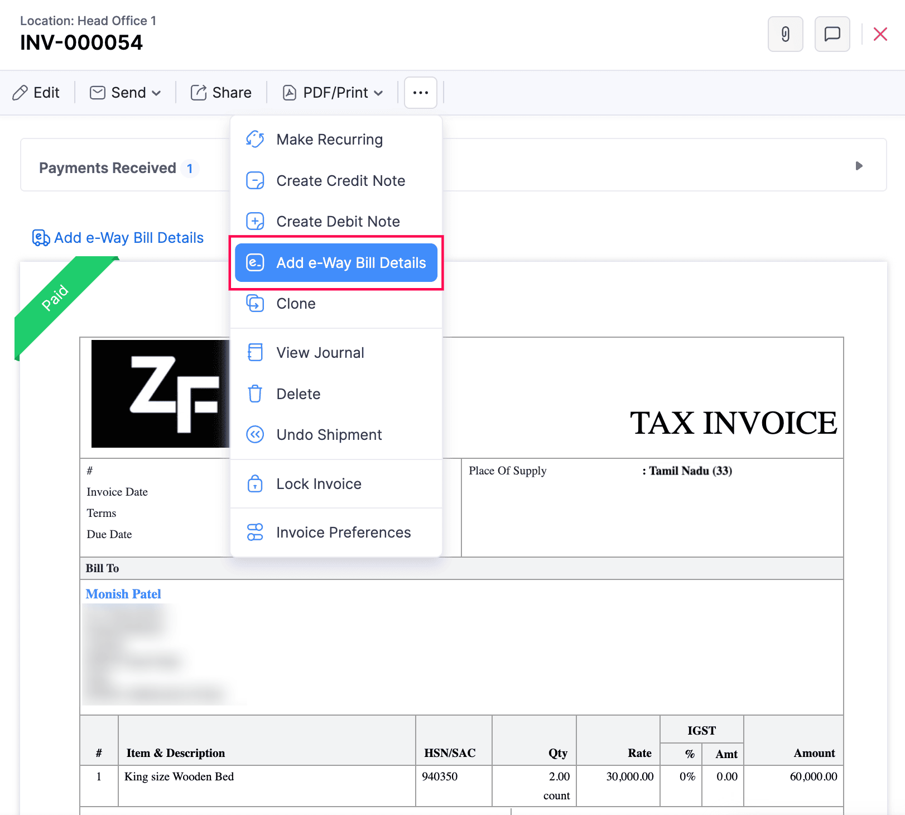The width and height of the screenshot is (905, 815).
Task: Select Invoice Preferences from the menu
Action: pos(344,532)
